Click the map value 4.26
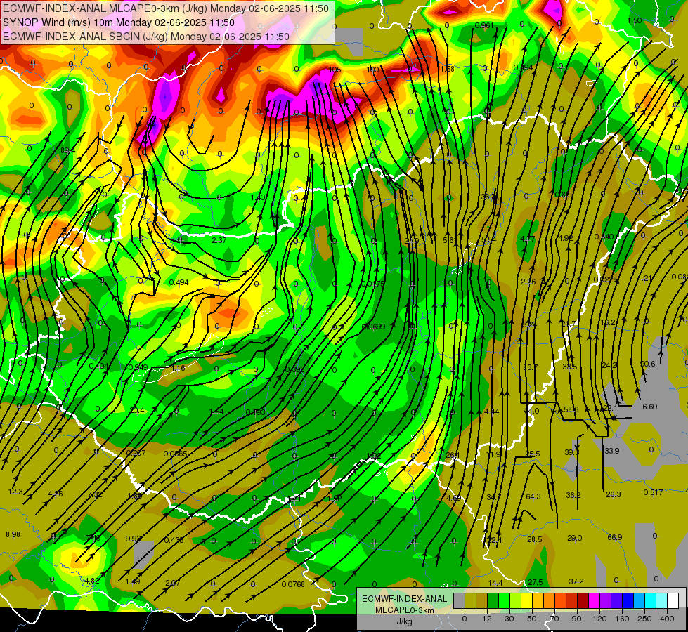Image resolution: width=688 pixels, height=632 pixels. [x=56, y=494]
